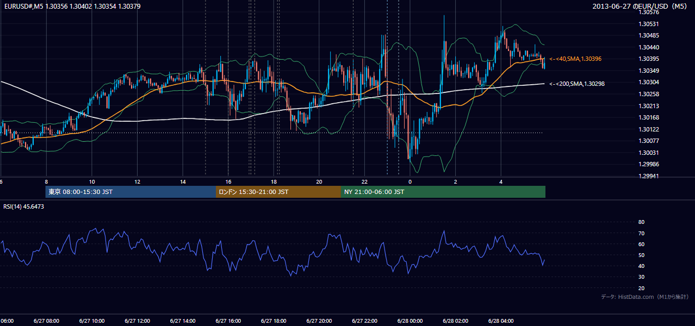Click the 6/27 08:00 time label
Screen dimensions: 695x326
coord(46,321)
